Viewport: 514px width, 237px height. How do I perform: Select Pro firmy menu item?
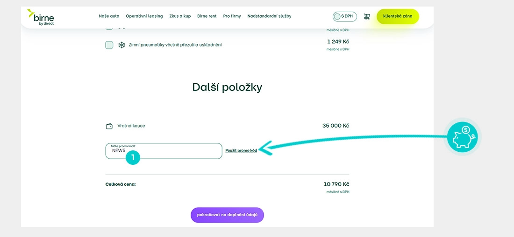point(232,16)
